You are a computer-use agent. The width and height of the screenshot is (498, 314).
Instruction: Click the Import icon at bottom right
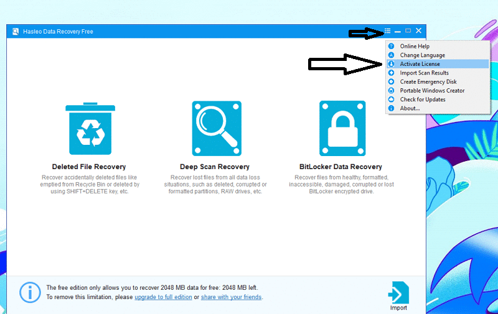[x=398, y=293]
